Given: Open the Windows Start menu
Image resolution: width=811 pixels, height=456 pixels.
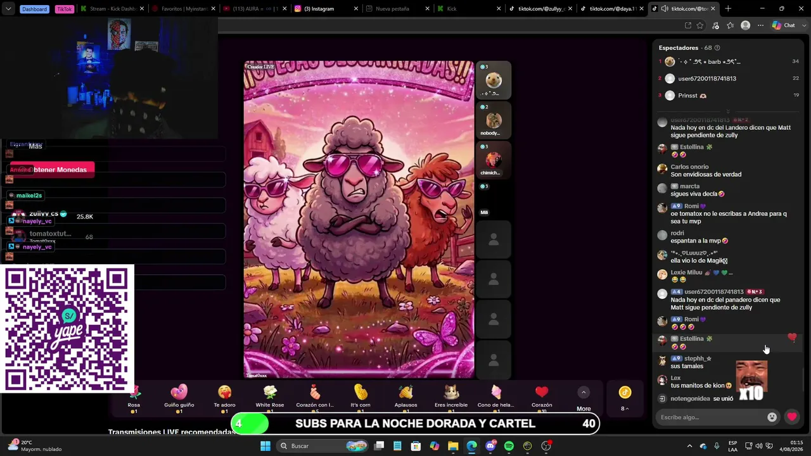Looking at the screenshot, I should pos(265,446).
